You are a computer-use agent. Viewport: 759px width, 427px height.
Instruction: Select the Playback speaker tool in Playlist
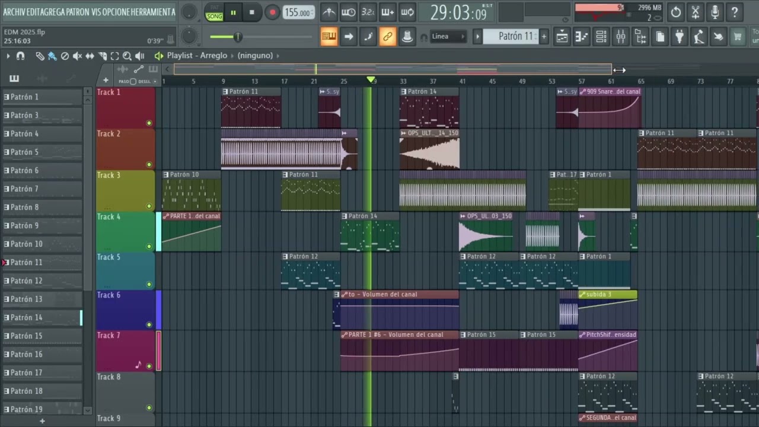coord(140,56)
